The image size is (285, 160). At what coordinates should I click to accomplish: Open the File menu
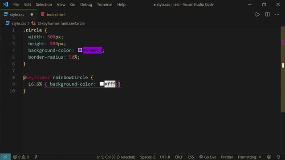16,4
